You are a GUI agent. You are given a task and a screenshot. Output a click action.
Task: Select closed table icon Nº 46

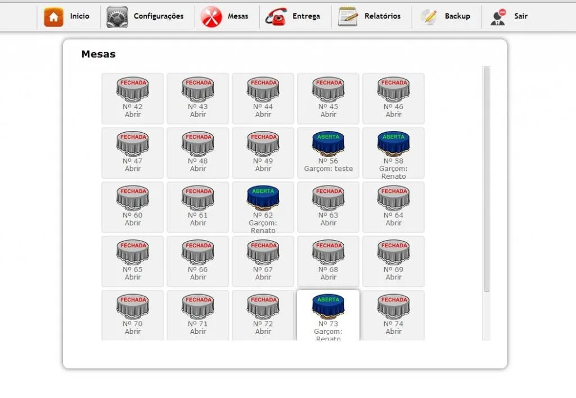[x=393, y=89]
